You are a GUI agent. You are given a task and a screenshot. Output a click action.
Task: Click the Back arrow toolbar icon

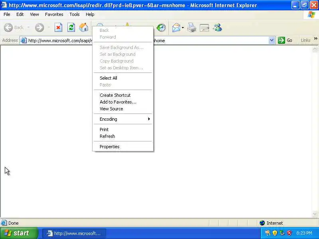pos(8,27)
